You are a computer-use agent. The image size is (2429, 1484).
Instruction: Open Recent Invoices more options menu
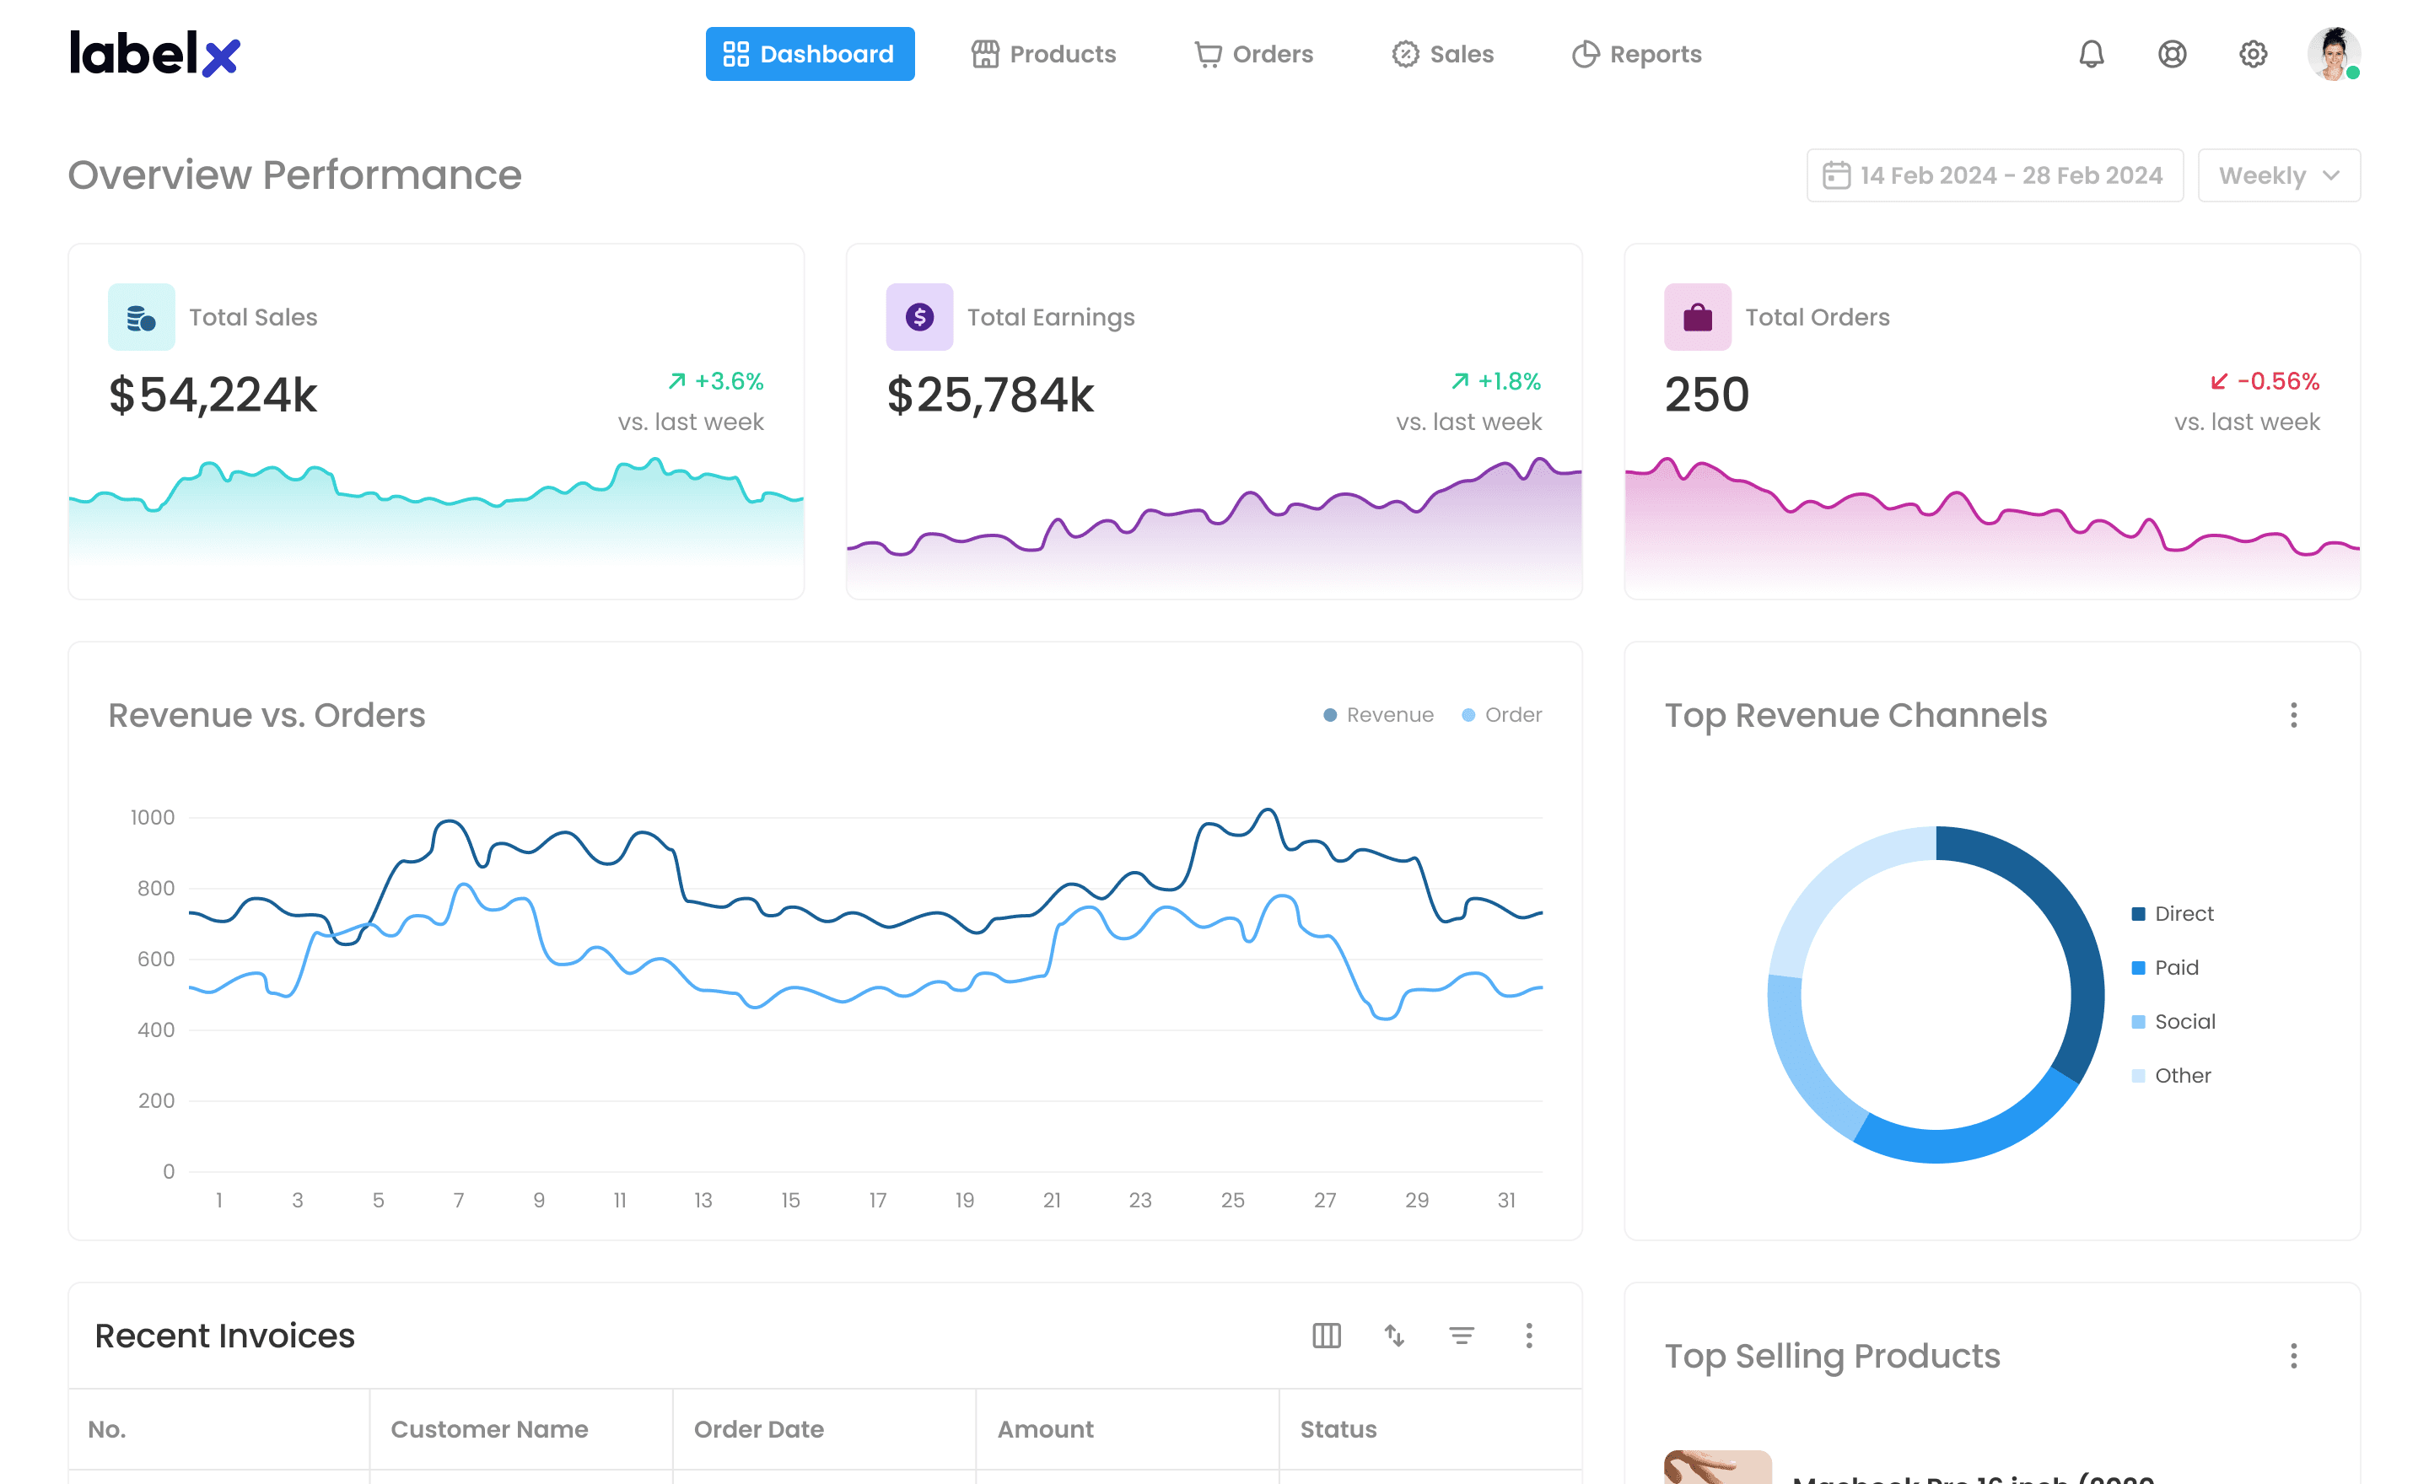pyautogui.click(x=1529, y=1336)
